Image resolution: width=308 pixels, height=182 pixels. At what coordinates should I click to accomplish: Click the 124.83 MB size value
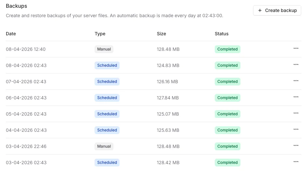coord(168,65)
